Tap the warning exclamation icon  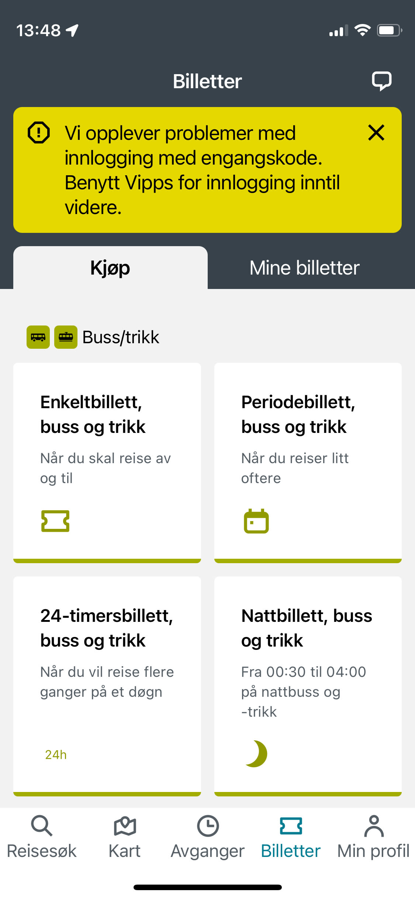[39, 132]
